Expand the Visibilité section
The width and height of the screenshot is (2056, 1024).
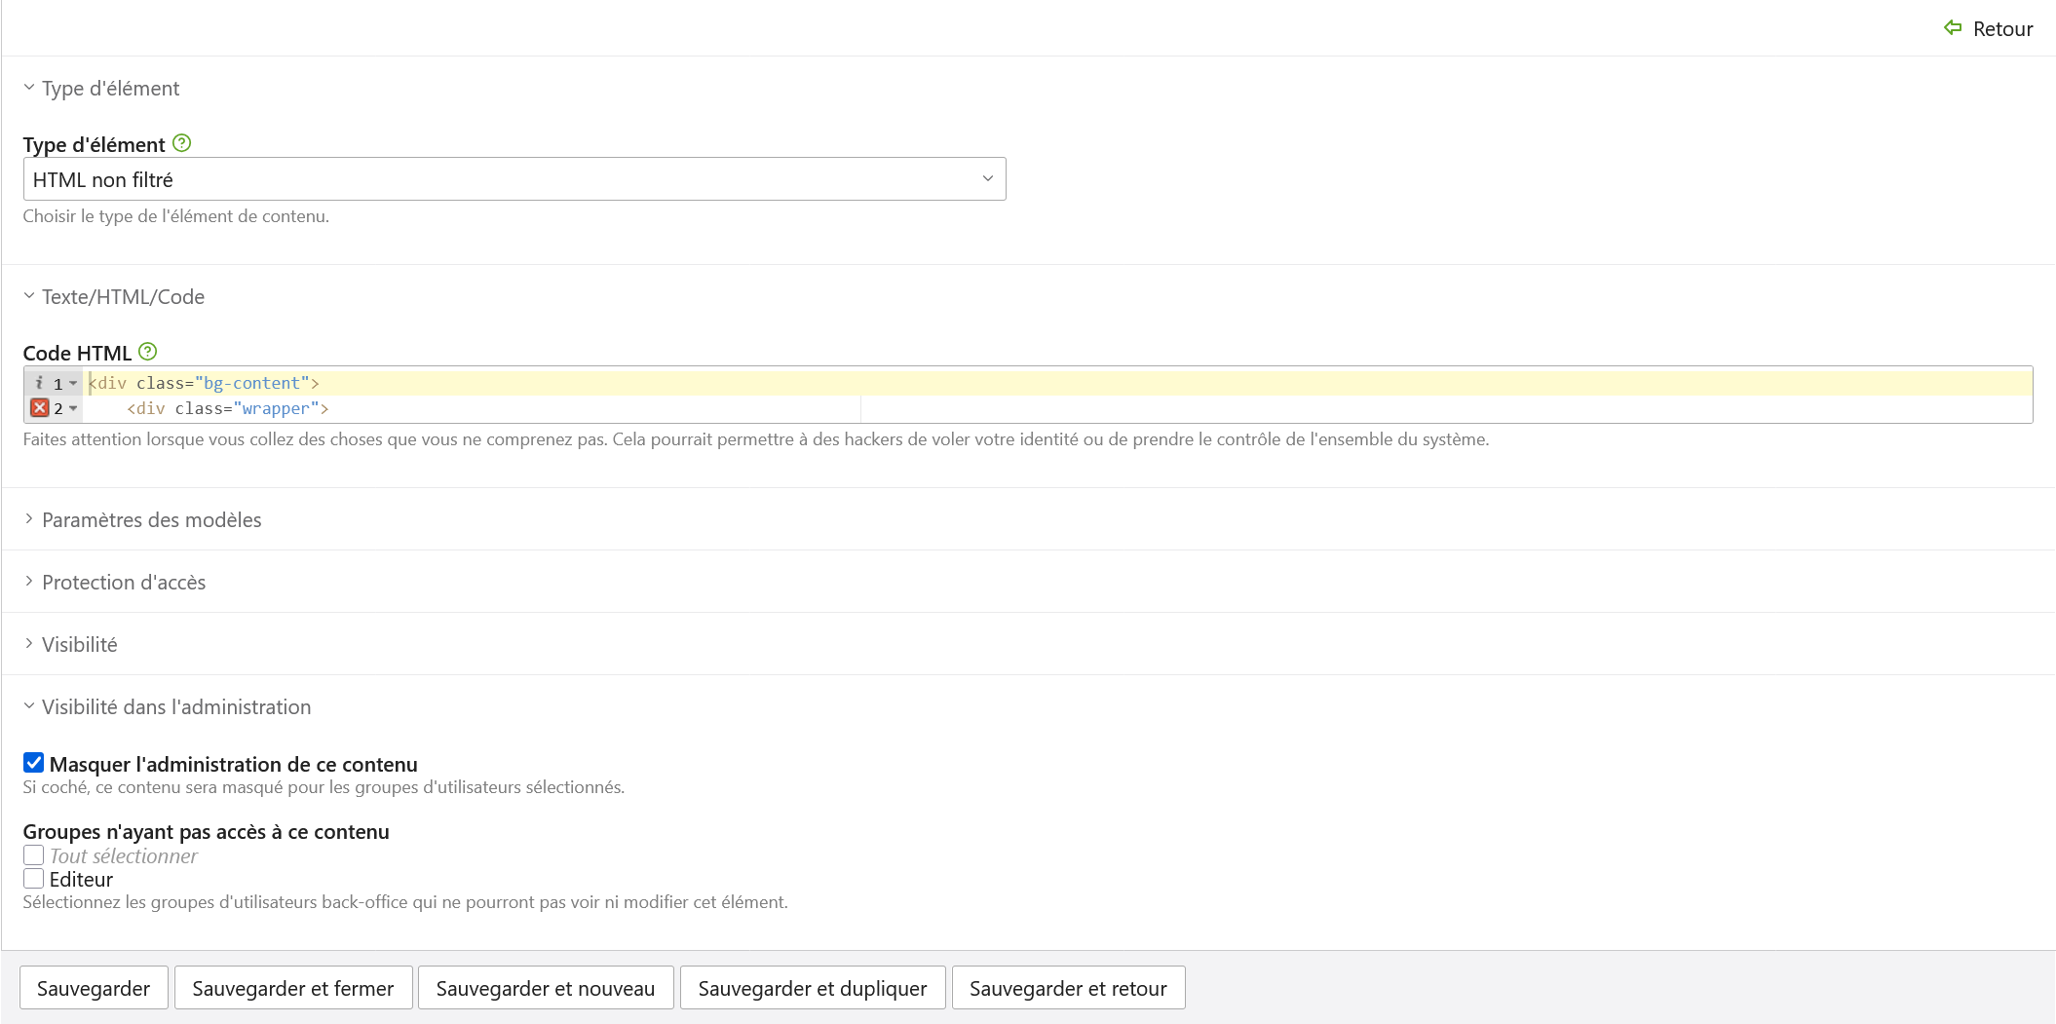[x=80, y=645]
